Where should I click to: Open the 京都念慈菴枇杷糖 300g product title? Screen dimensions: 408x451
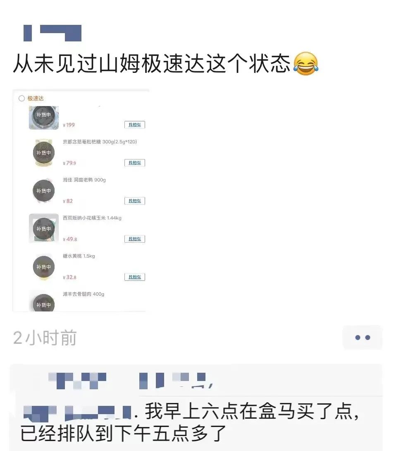(100, 142)
